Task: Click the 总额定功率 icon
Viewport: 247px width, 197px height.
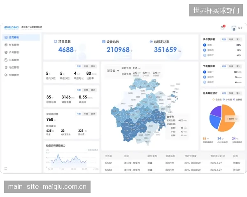Action: (x=151, y=41)
